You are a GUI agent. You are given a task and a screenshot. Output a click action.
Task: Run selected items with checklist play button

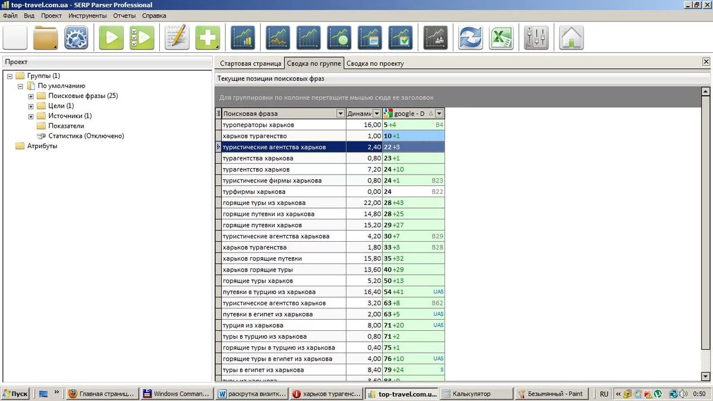coord(142,38)
